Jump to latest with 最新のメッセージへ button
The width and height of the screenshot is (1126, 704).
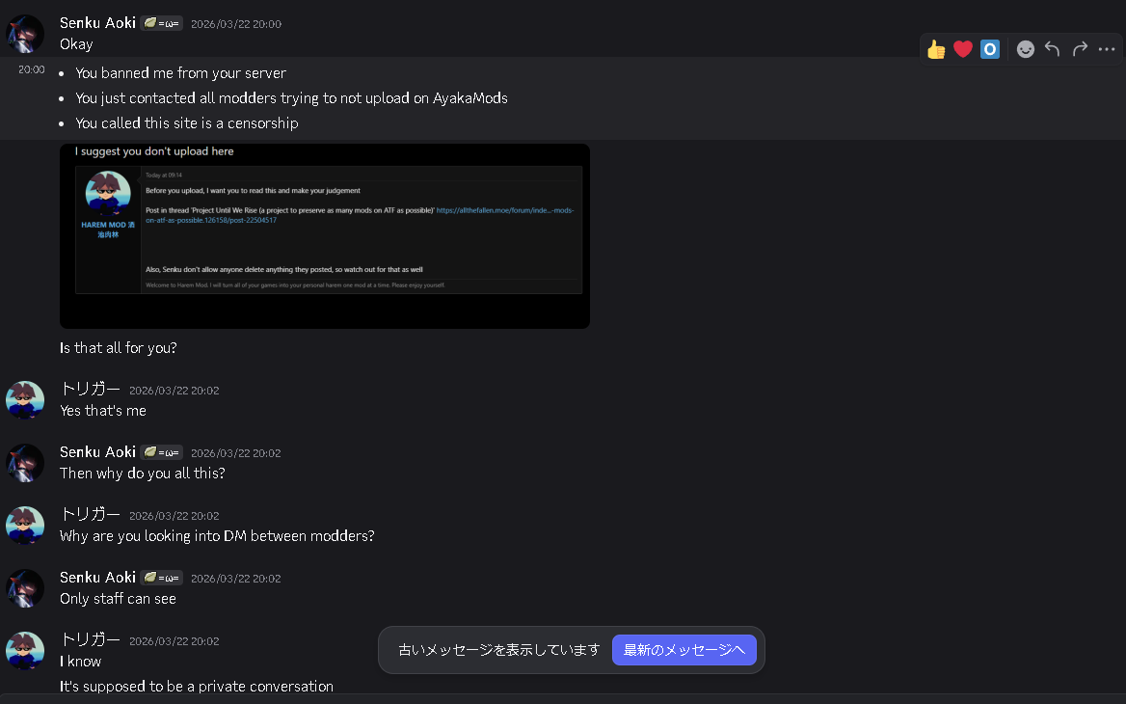coord(684,650)
